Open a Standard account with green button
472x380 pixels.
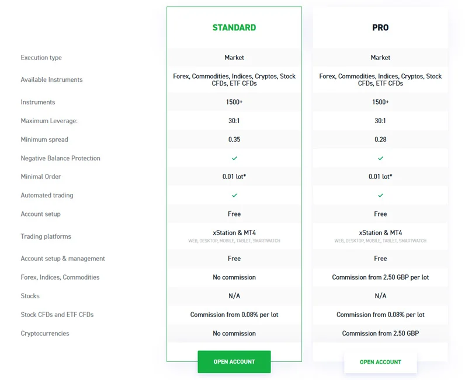click(234, 362)
